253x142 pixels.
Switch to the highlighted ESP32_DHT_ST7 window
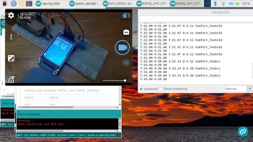(186, 4)
